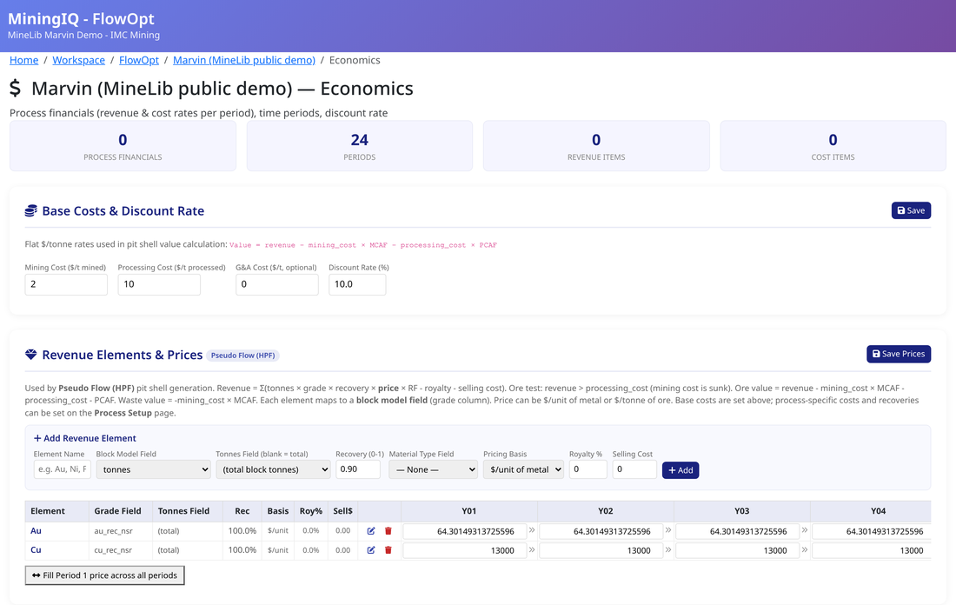Copy Au Y01 price forward to Y02
The image size is (956, 605).
click(x=532, y=530)
